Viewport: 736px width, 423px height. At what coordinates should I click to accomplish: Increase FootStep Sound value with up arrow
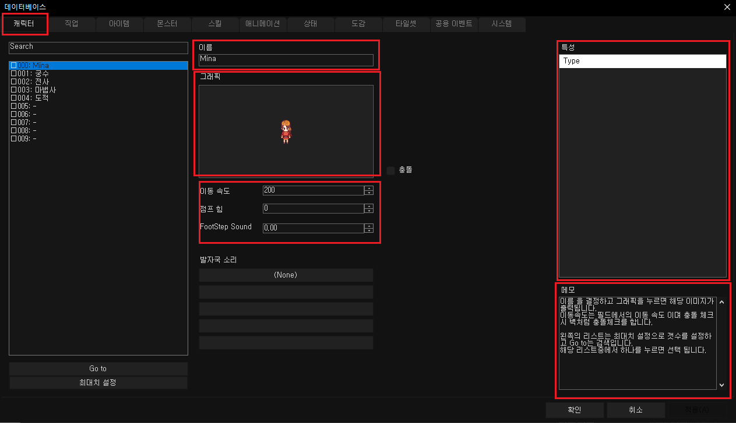(368, 225)
